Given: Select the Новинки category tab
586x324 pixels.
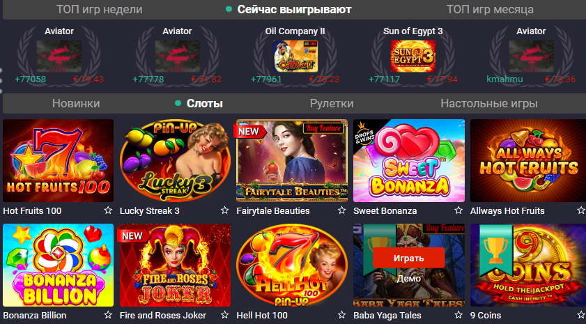Looking at the screenshot, I should 76,104.
